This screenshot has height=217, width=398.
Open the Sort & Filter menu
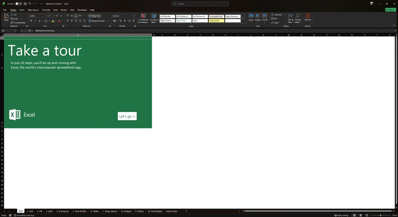(x=291, y=18)
